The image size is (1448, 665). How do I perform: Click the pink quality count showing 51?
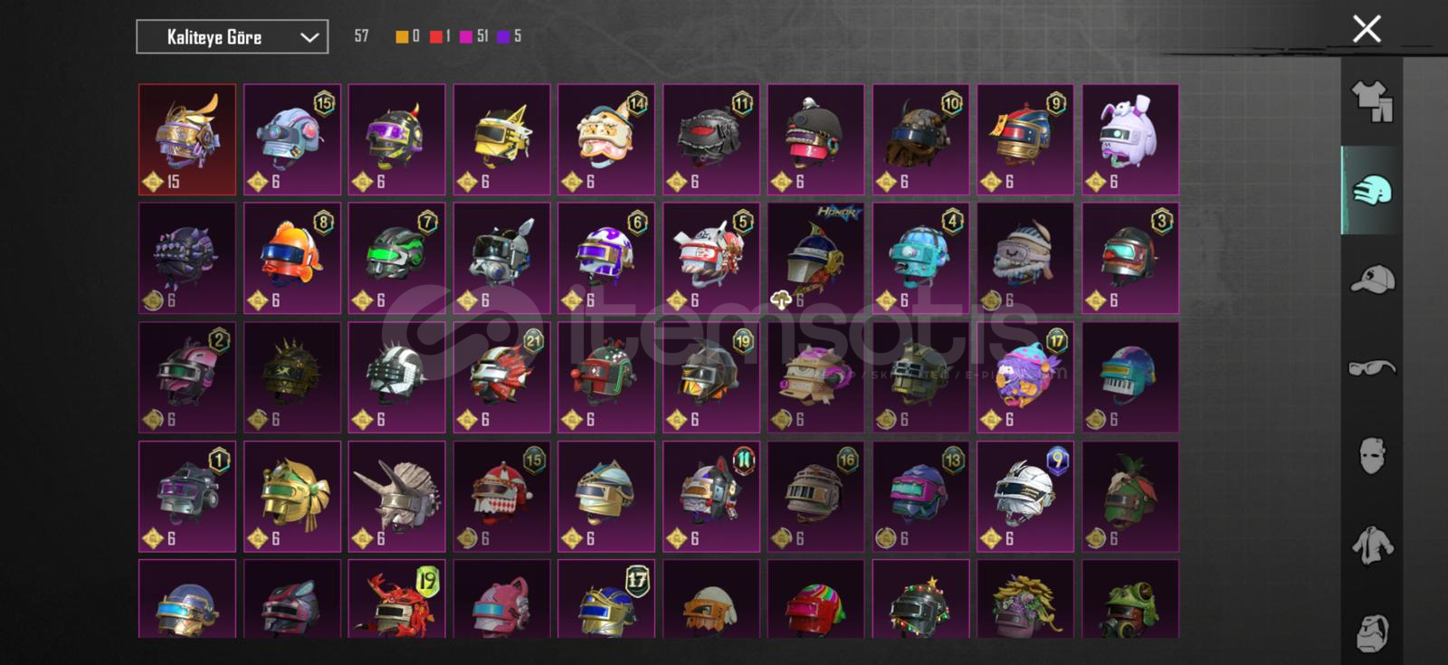click(x=474, y=36)
